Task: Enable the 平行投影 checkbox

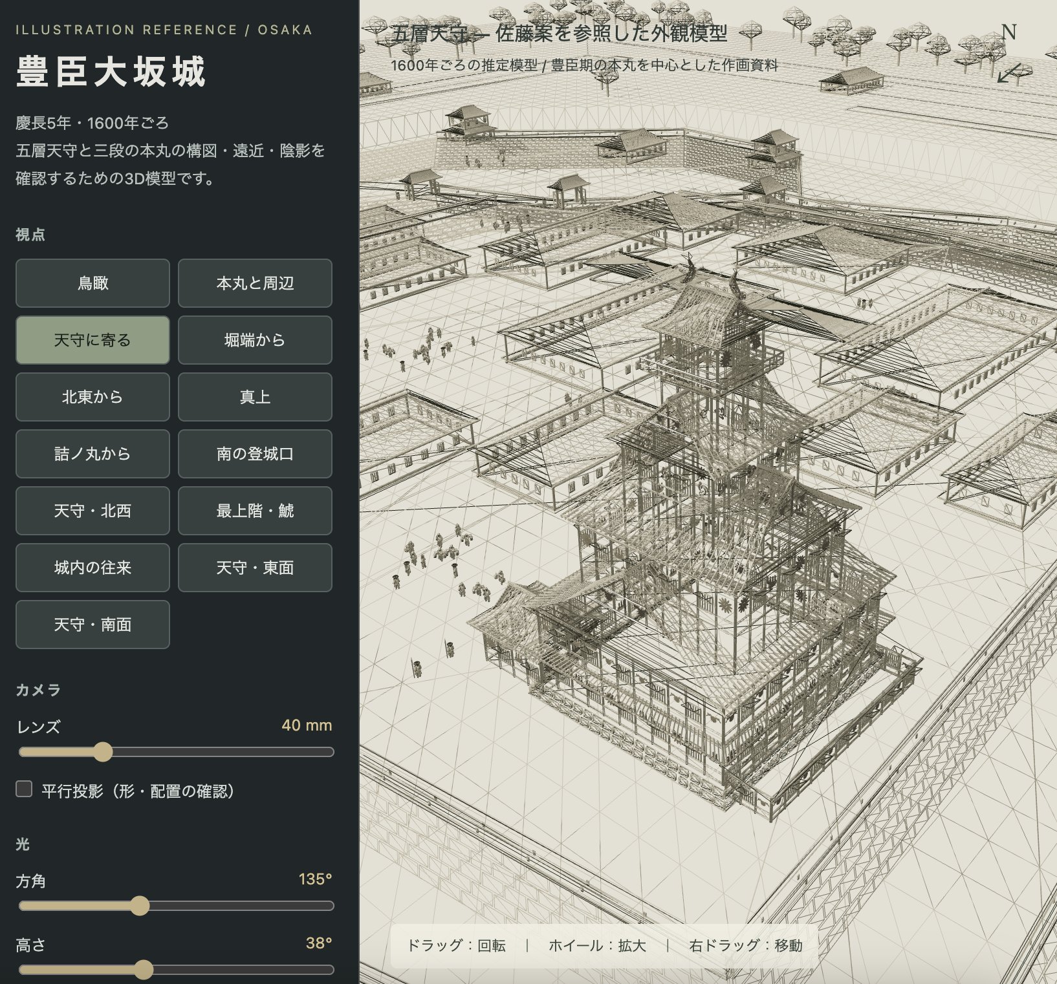Action: [24, 789]
